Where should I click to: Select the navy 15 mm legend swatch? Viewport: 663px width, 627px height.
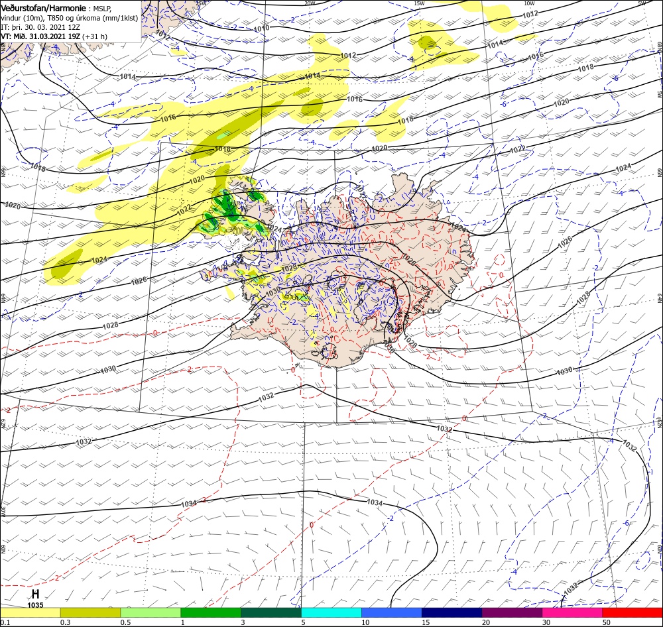coord(452,613)
